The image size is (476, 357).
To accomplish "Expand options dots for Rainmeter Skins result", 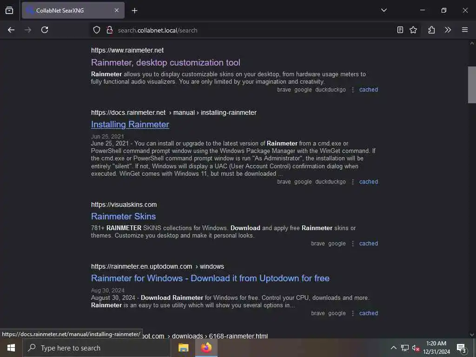I will point(353,244).
